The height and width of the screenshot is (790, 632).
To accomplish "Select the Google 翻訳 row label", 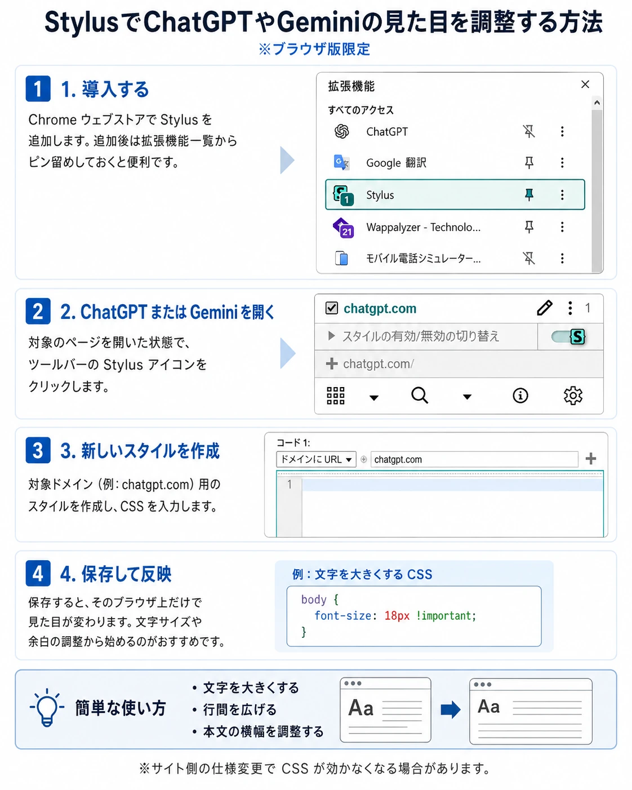I will click(396, 163).
